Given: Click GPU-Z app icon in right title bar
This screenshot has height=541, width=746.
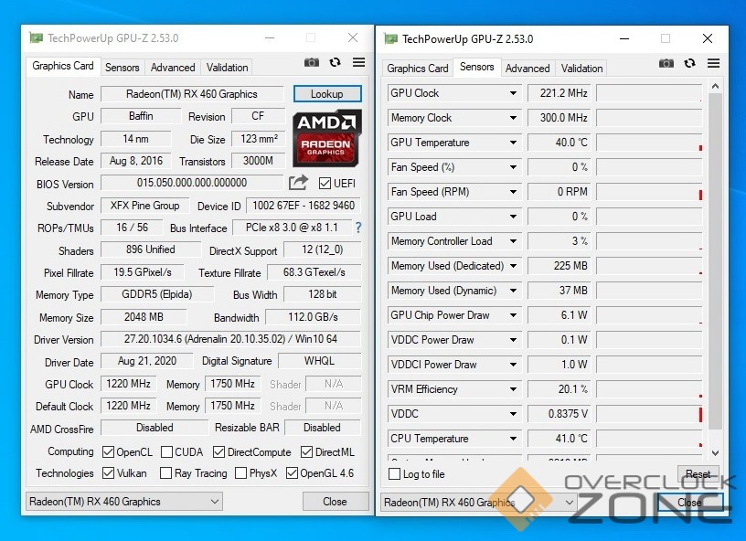Looking at the screenshot, I should click(x=390, y=38).
